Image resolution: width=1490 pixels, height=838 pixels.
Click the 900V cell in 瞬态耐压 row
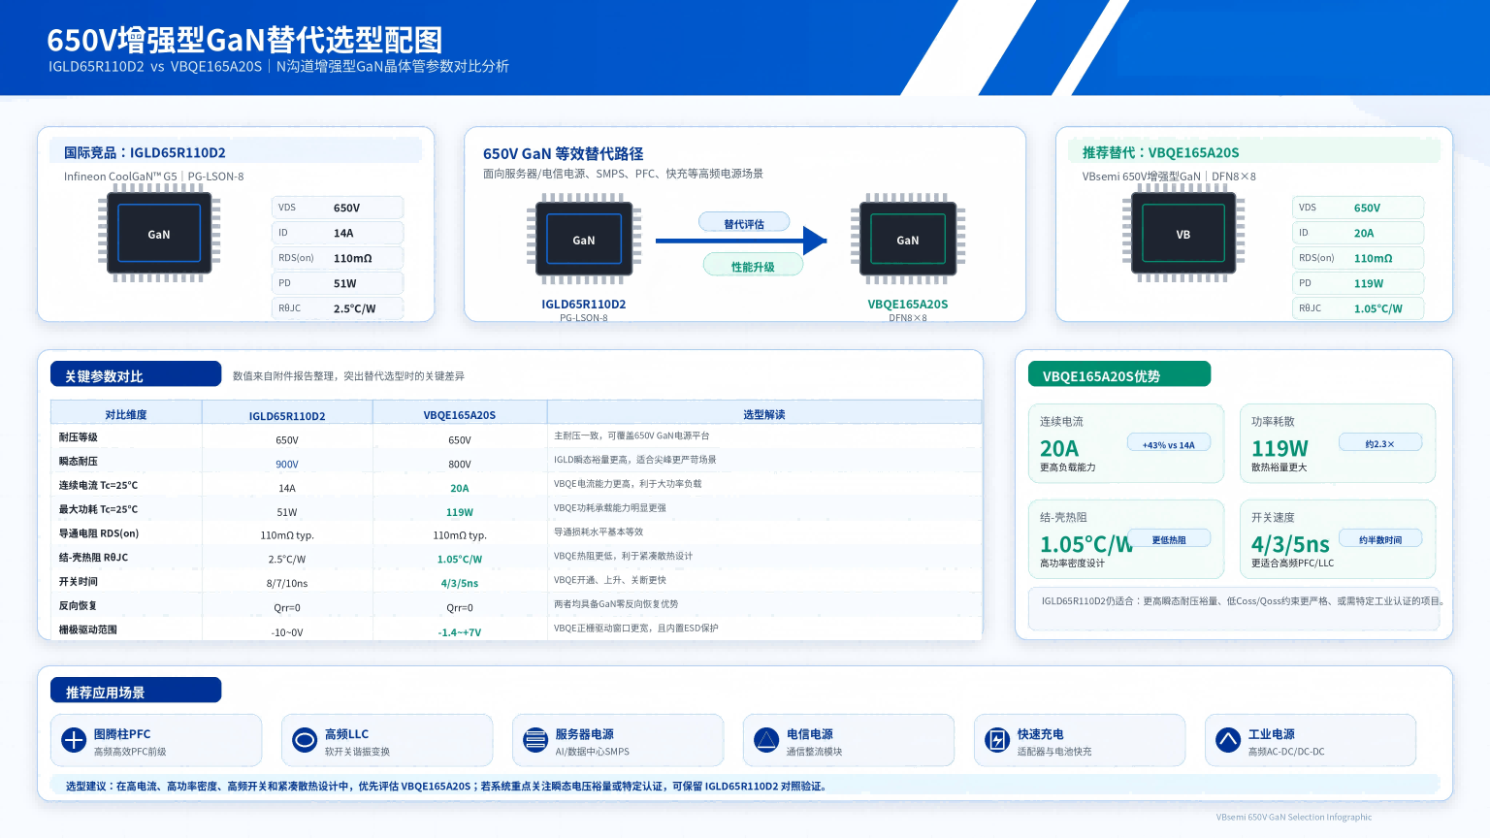coord(287,465)
